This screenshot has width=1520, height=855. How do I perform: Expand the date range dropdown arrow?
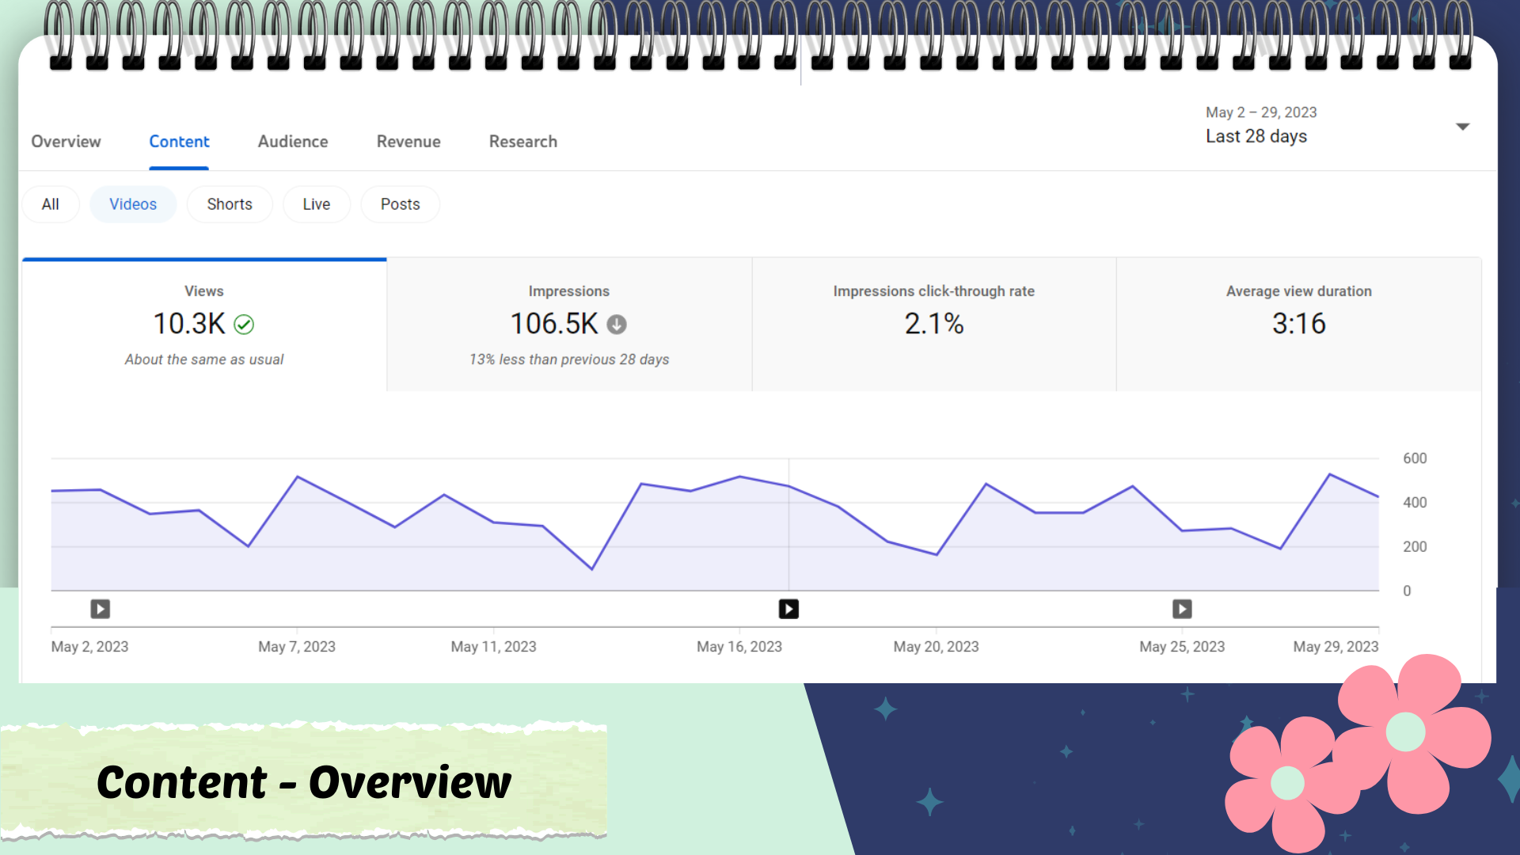(1462, 127)
